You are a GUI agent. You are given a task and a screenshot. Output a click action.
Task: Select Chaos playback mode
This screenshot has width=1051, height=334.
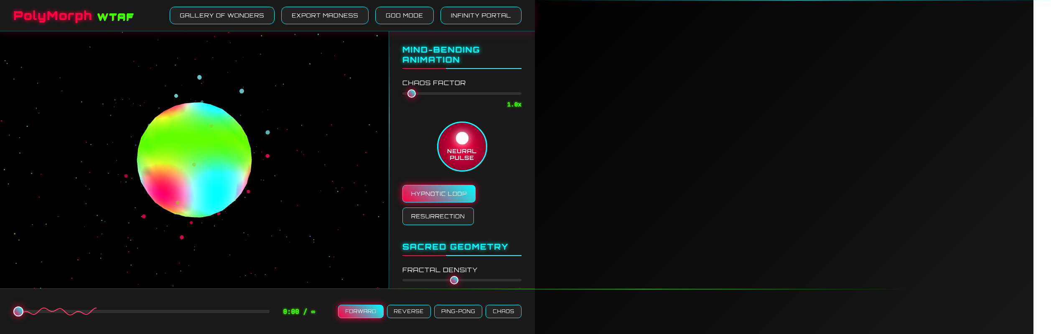(x=504, y=311)
